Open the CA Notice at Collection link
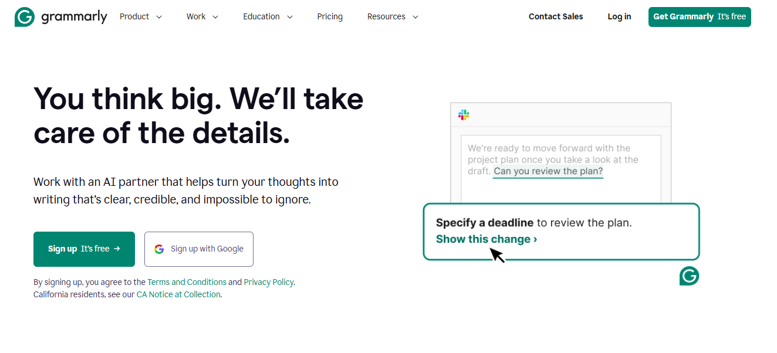This screenshot has height=353, width=777. 178,294
